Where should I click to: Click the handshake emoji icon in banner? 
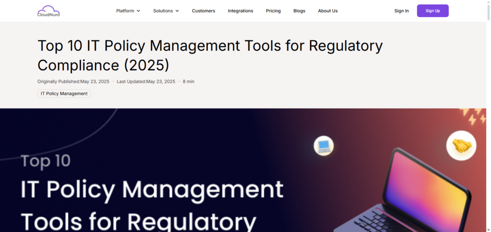pos(461,146)
